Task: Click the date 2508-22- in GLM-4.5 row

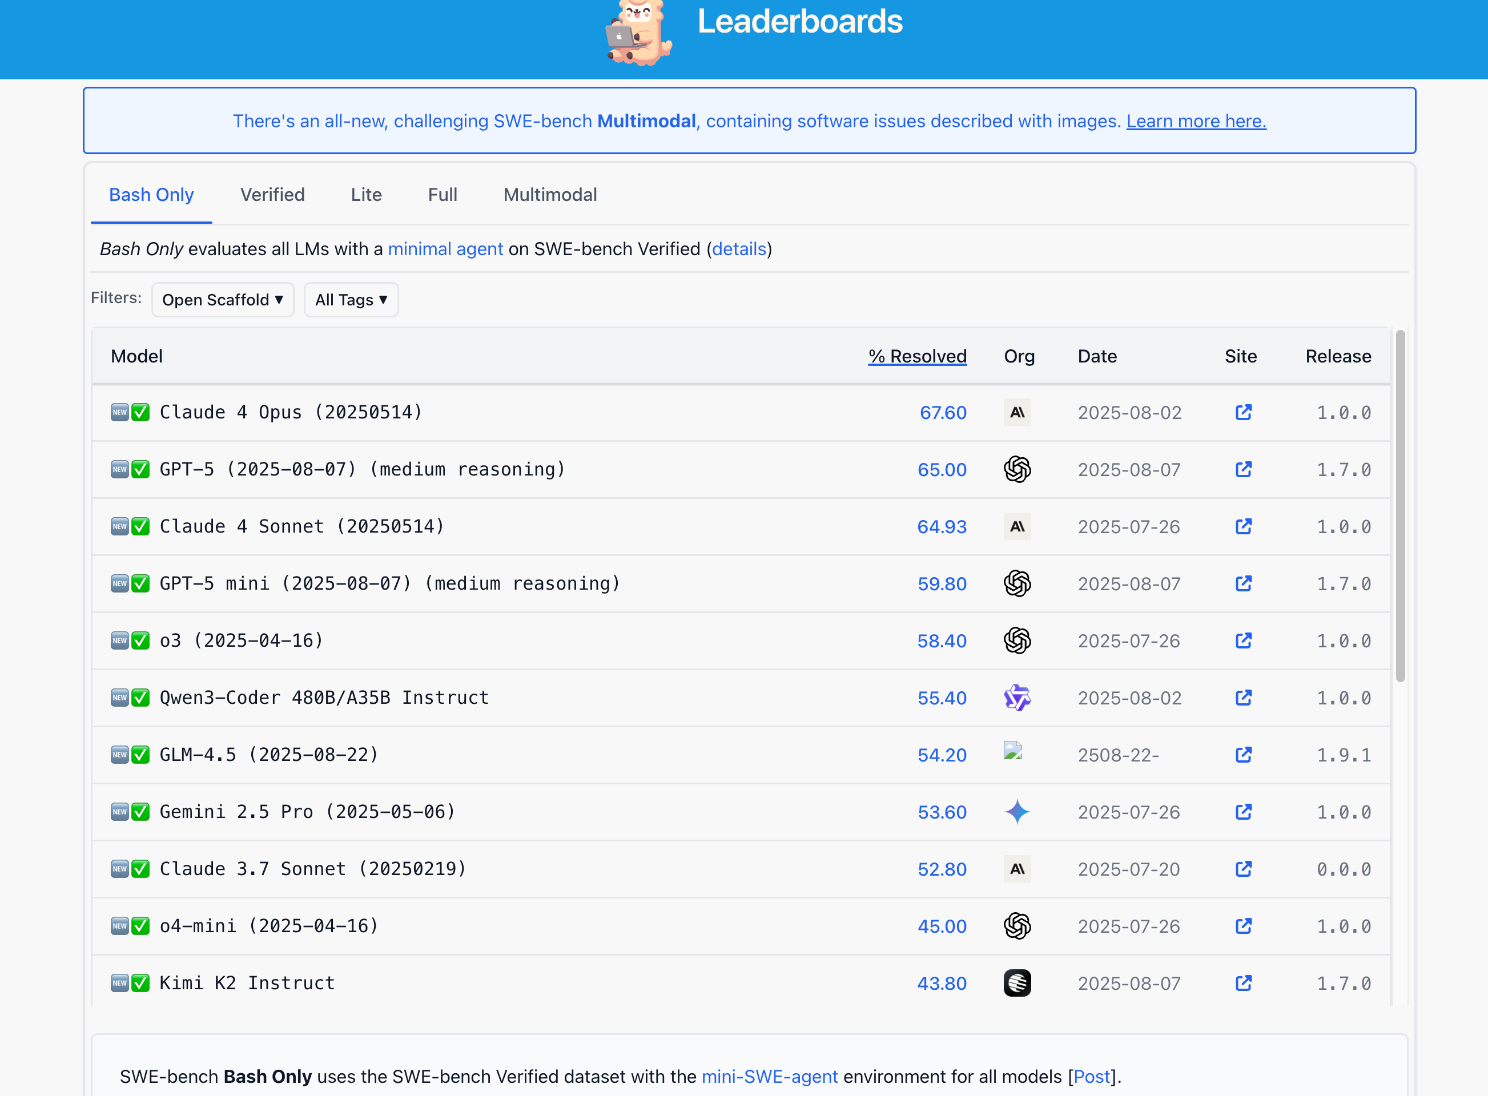Action: 1119,755
